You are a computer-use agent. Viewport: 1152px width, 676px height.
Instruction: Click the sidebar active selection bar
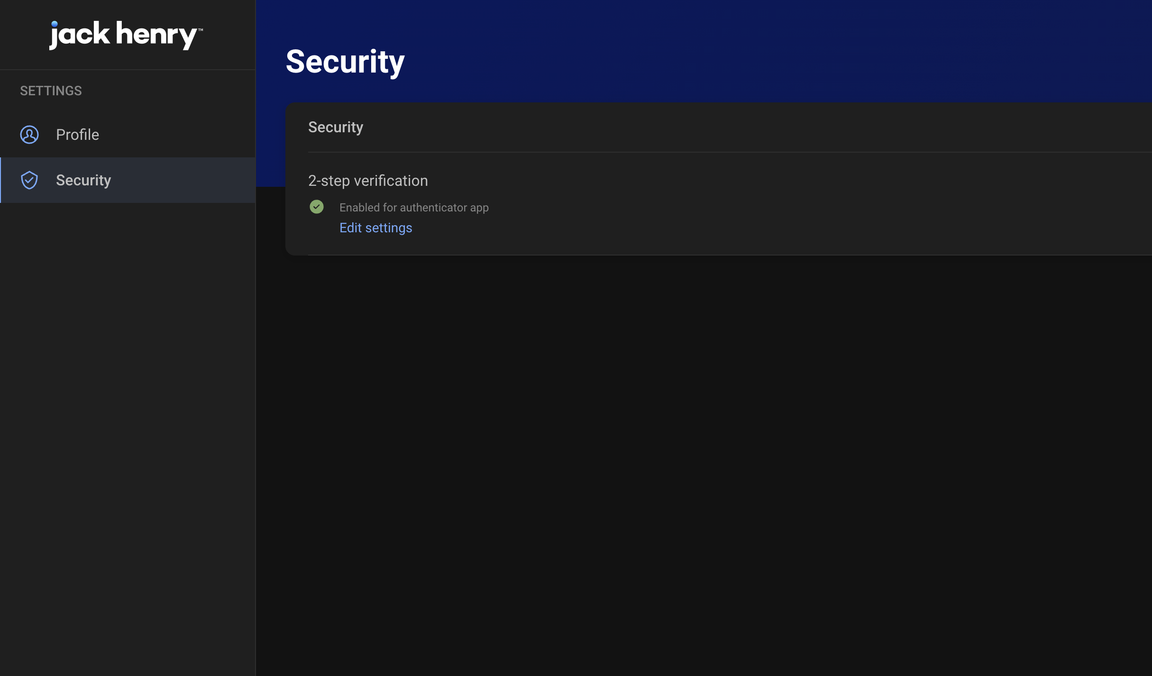coord(1,180)
